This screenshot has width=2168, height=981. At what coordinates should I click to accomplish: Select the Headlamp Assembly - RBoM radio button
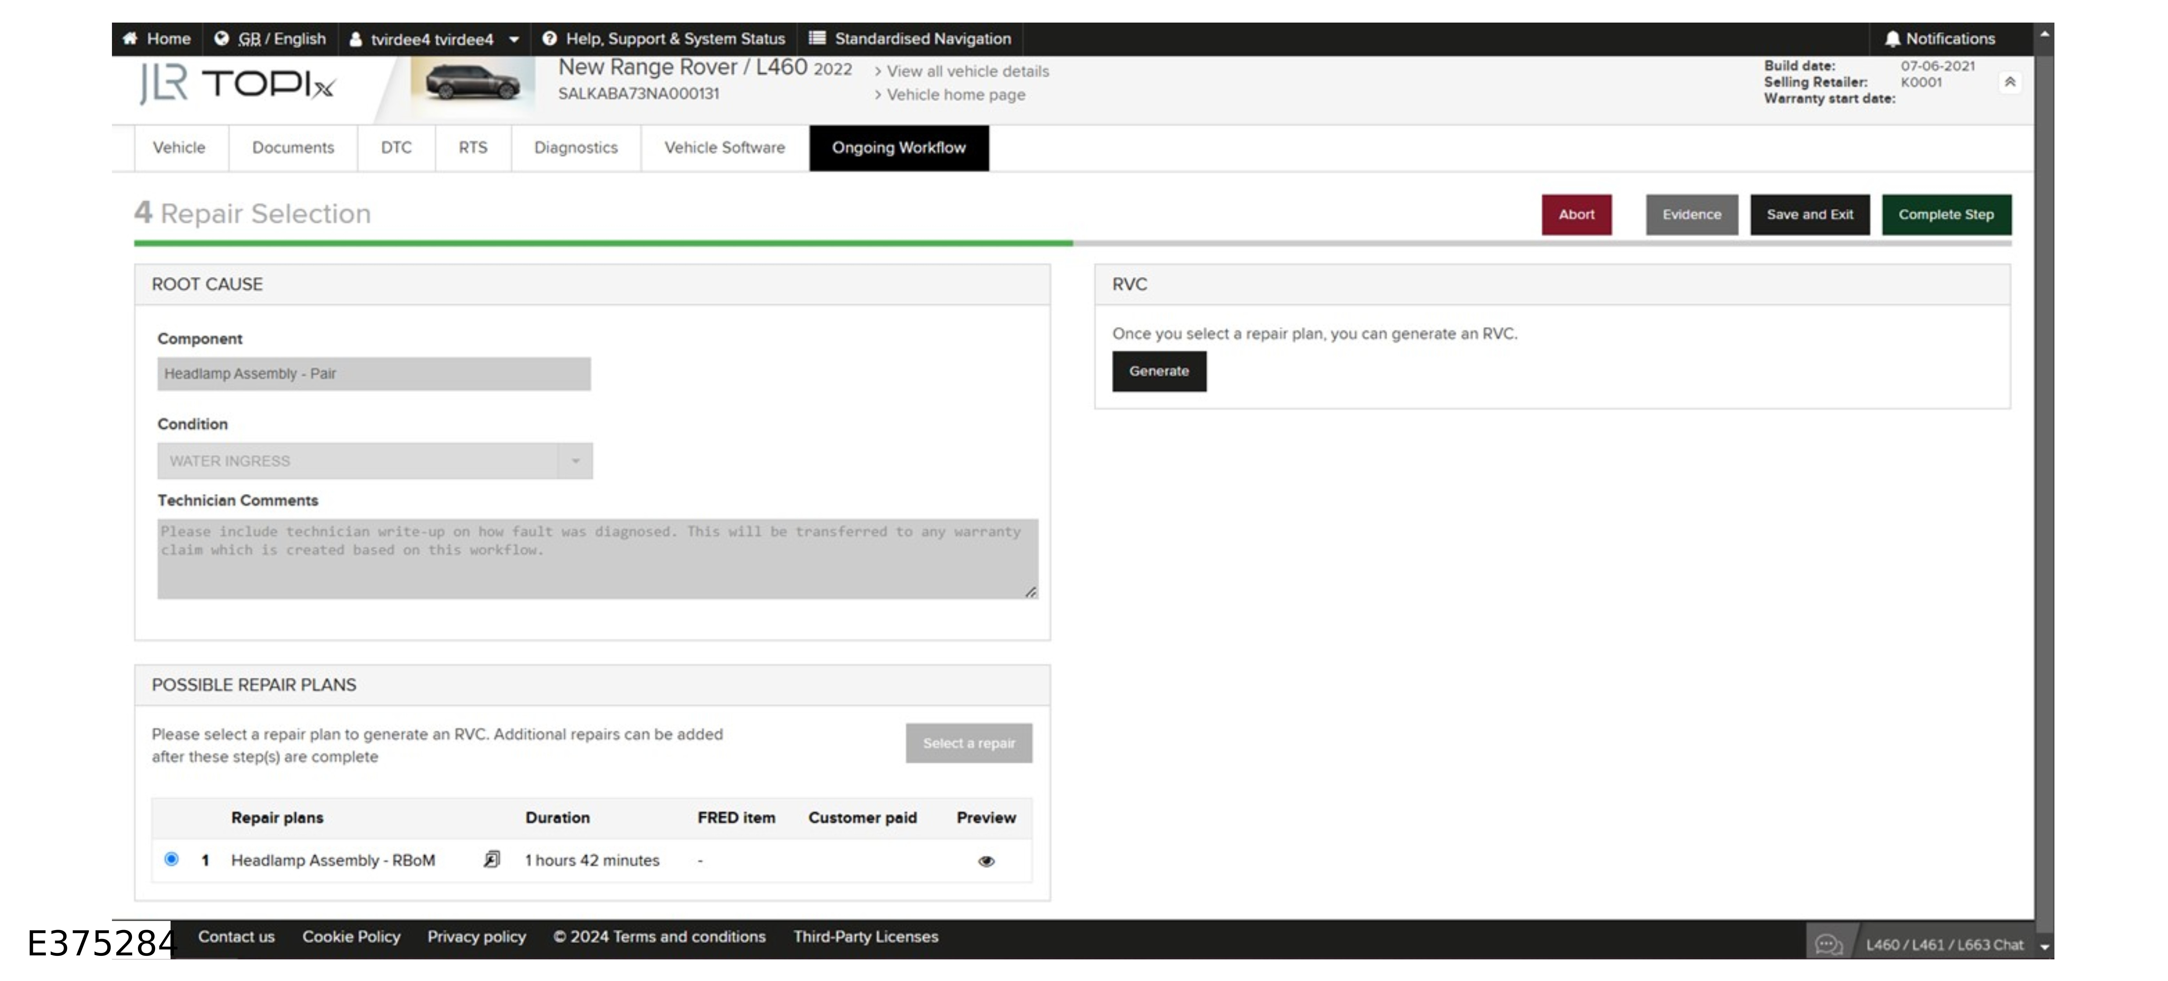pos(172,859)
